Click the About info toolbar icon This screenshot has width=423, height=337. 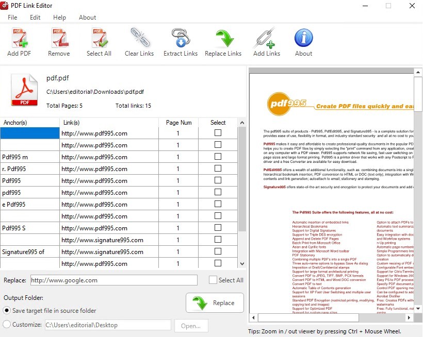303,38
